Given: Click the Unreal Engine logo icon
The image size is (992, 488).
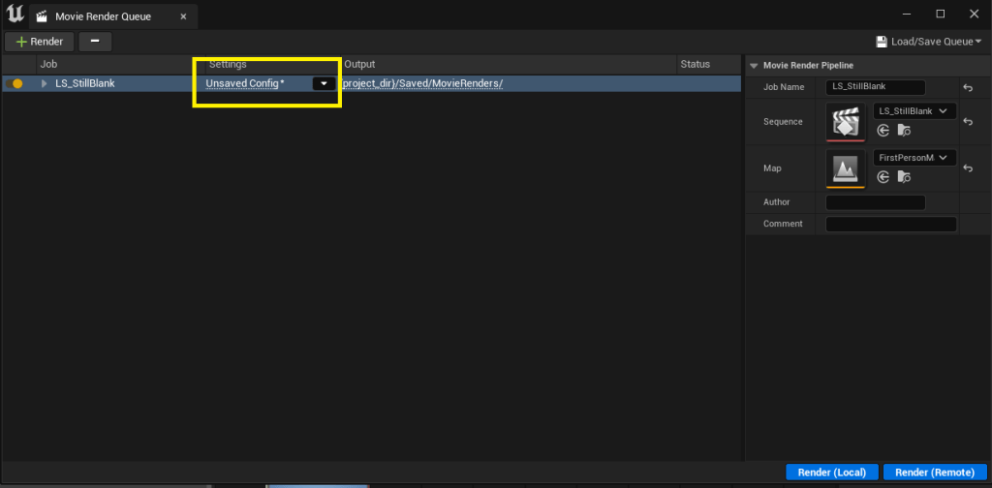Looking at the screenshot, I should (15, 15).
